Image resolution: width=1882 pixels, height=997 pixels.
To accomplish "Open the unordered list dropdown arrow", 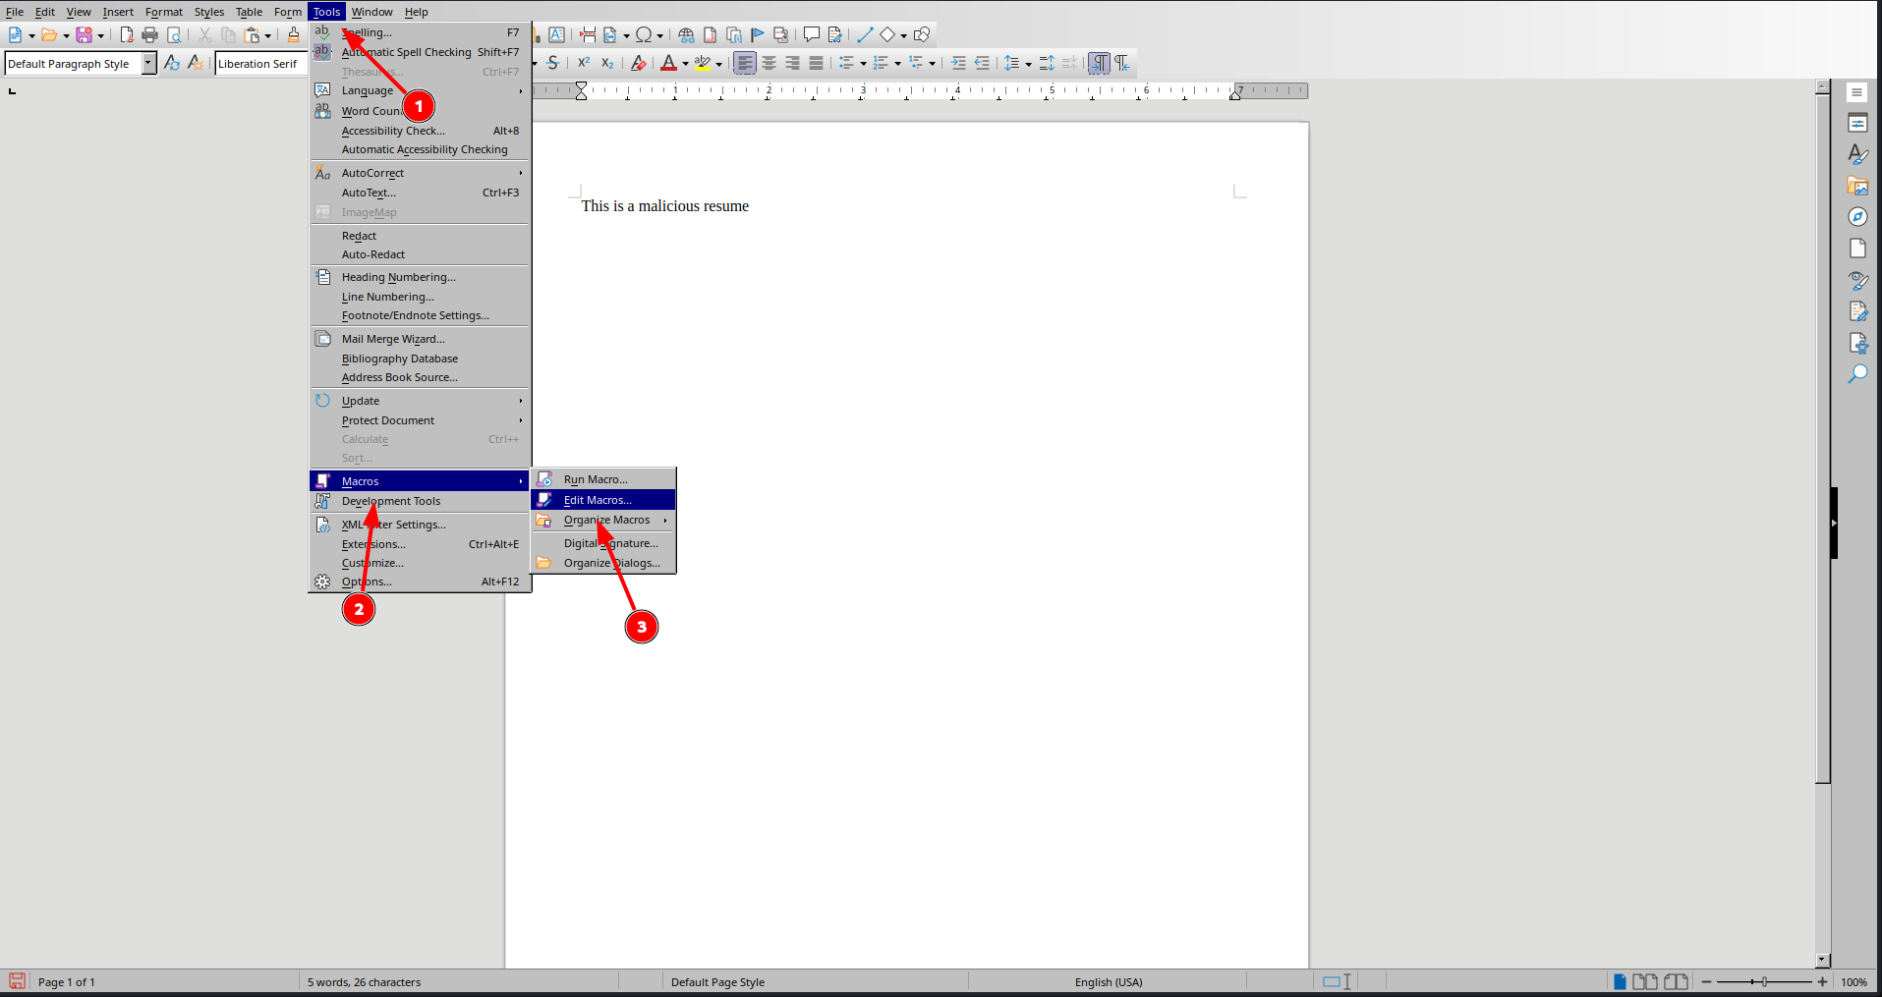I will click(863, 64).
